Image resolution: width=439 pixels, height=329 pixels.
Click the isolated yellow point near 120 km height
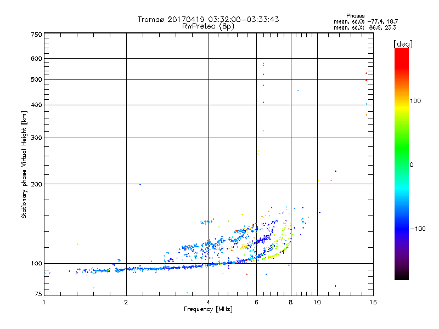[x=77, y=244]
